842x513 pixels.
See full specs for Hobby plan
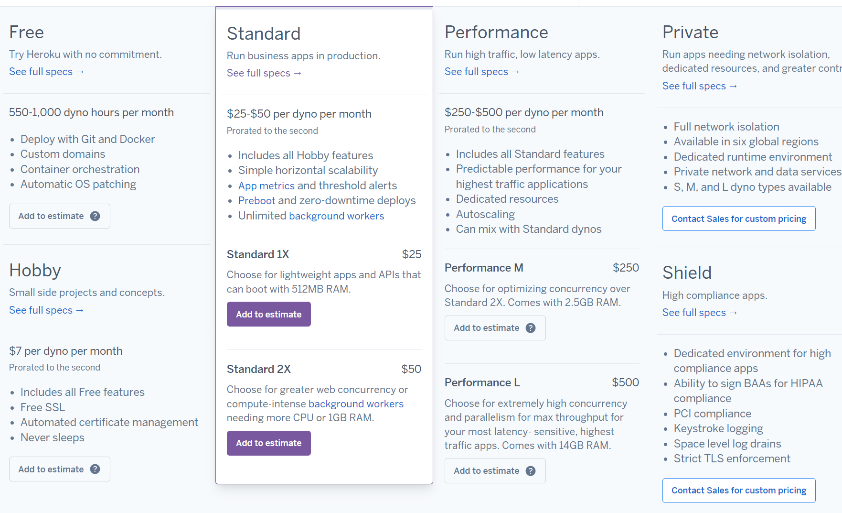47,310
